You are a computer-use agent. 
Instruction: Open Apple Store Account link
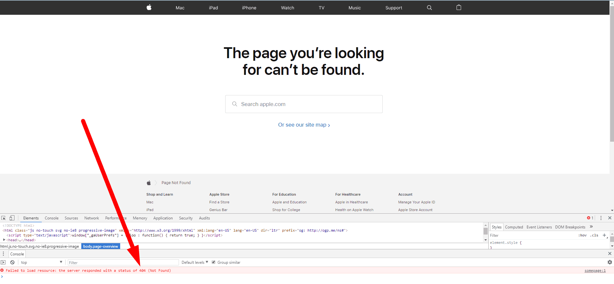coord(415,210)
